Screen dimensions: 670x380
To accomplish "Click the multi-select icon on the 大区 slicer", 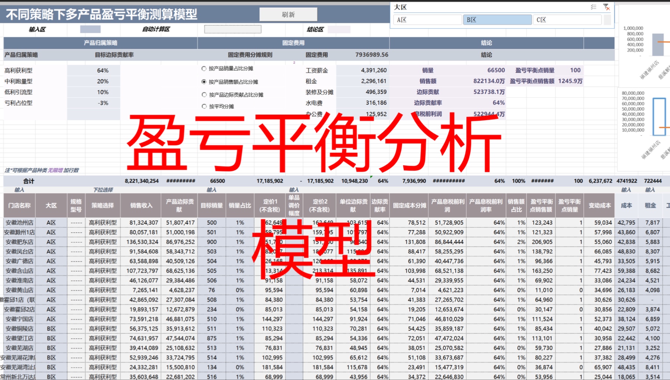I will pos(593,6).
